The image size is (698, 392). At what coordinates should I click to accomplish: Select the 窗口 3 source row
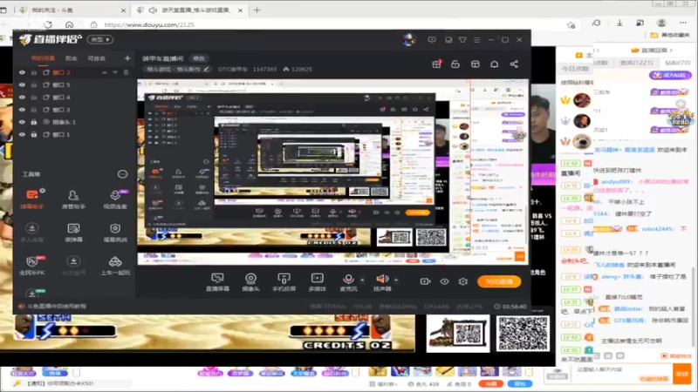(x=74, y=110)
